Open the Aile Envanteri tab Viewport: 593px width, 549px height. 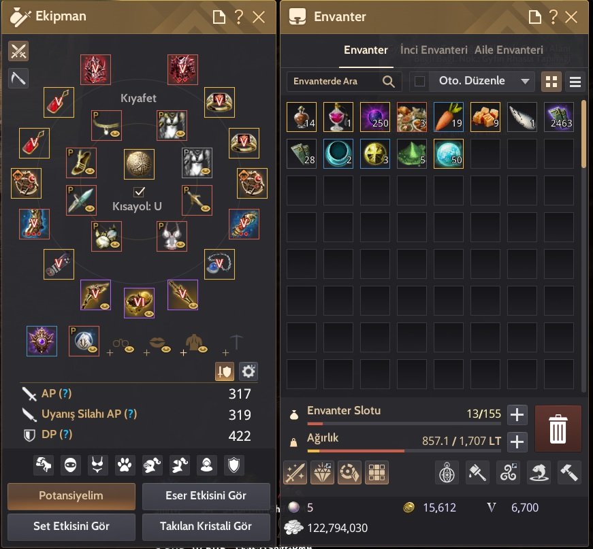click(509, 50)
